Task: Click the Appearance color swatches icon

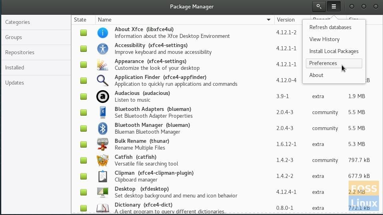Action: click(x=103, y=65)
